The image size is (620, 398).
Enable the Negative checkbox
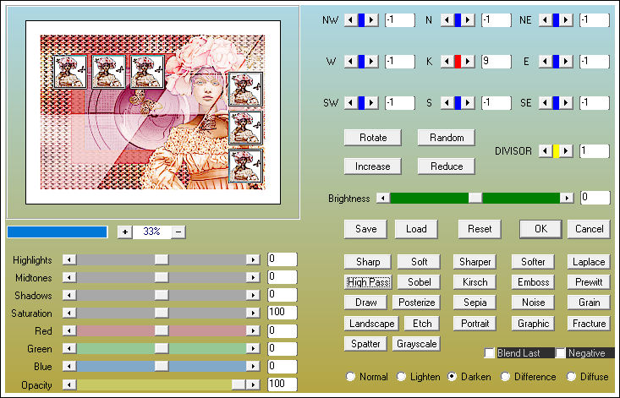click(x=560, y=353)
